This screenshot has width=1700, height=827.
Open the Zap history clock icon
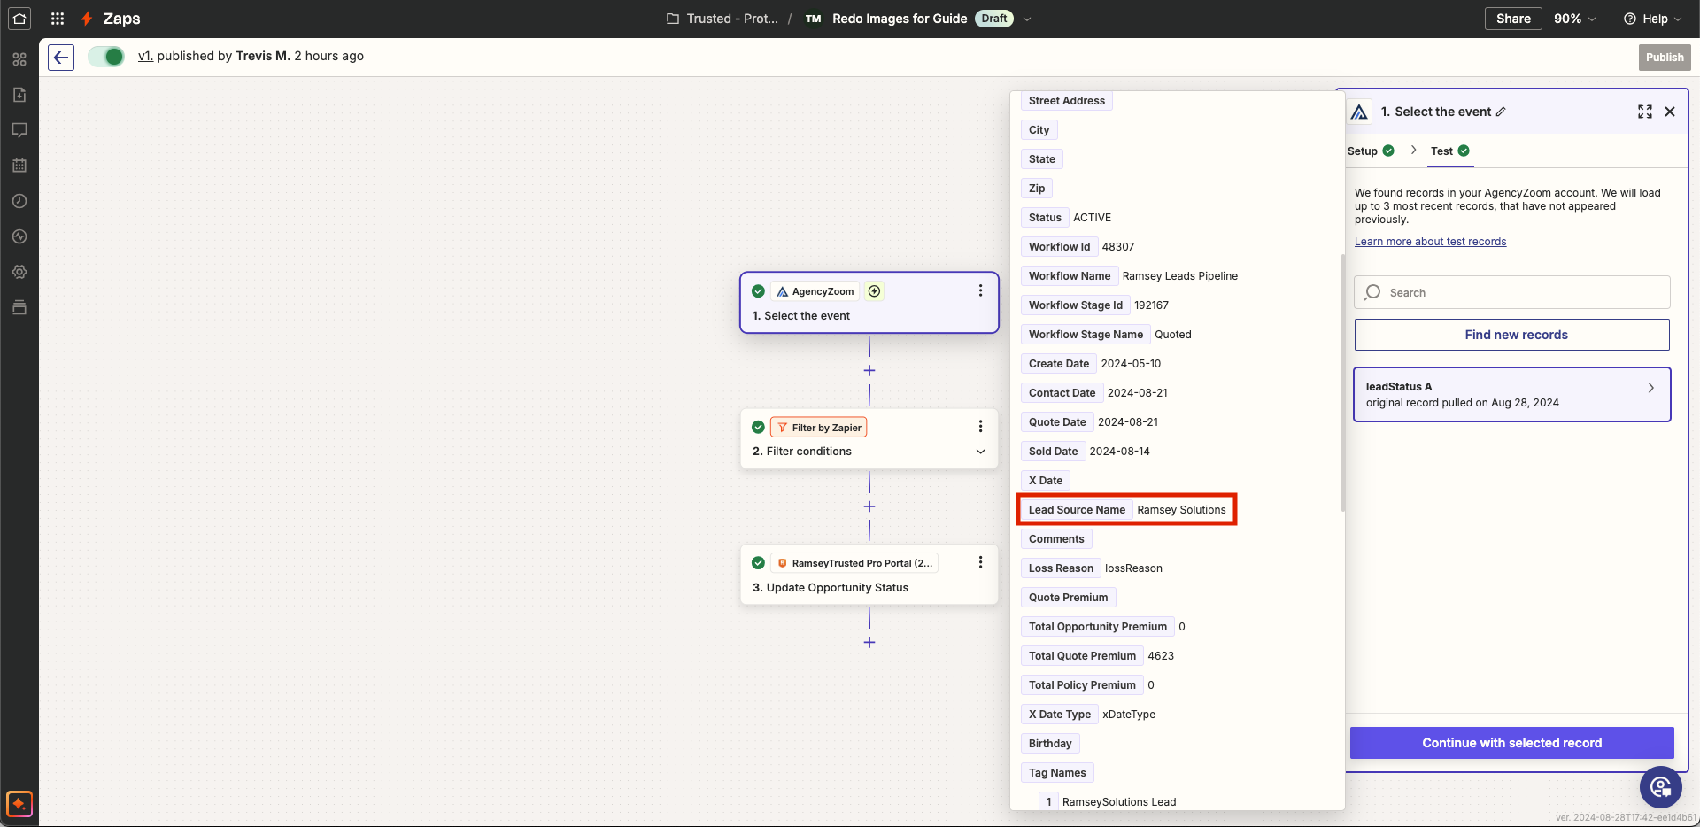(x=19, y=201)
